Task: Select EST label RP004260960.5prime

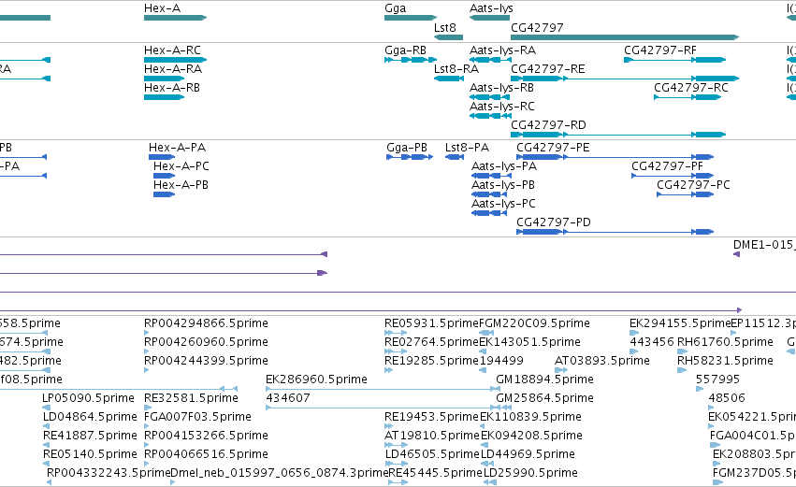Action: (x=206, y=342)
